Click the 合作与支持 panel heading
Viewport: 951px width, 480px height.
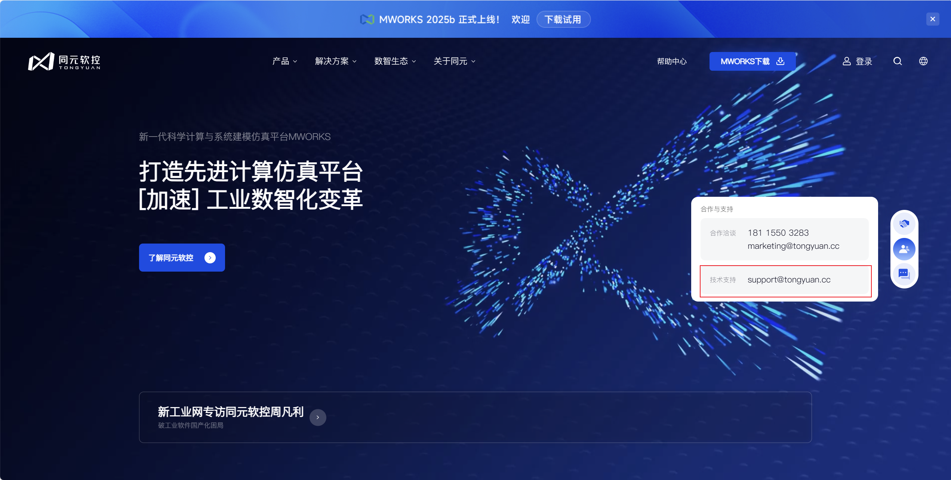tap(717, 209)
